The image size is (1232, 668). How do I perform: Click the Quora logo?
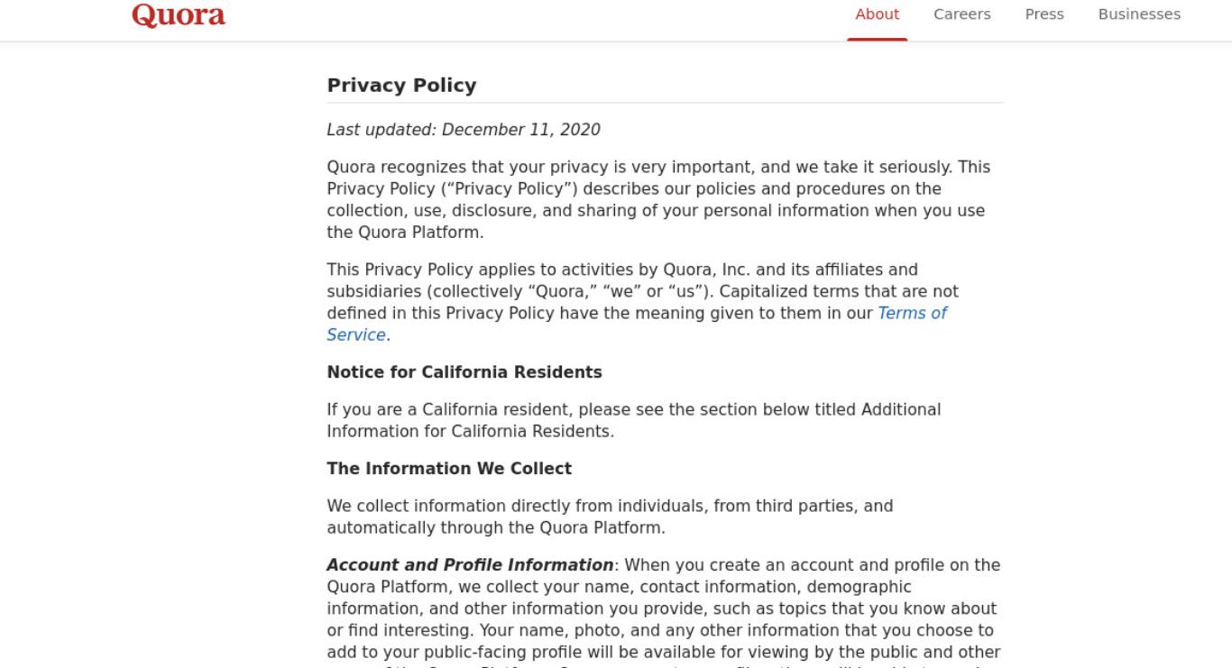[x=179, y=14]
